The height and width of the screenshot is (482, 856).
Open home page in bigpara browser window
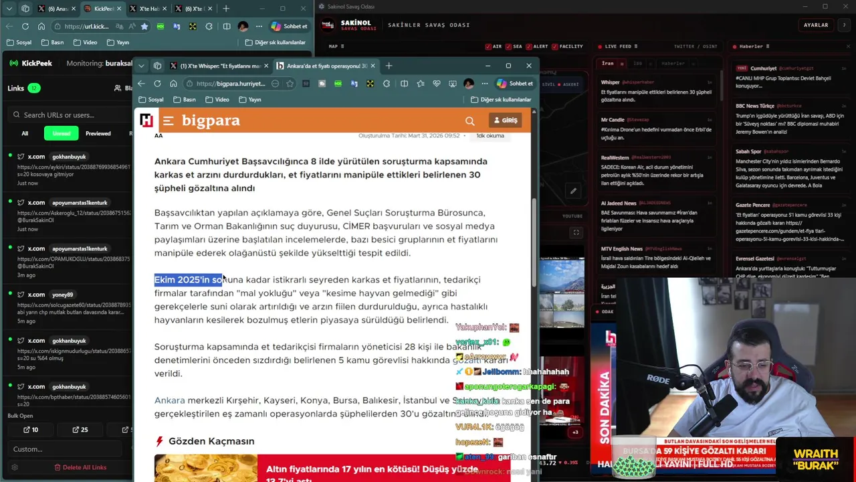[173, 84]
